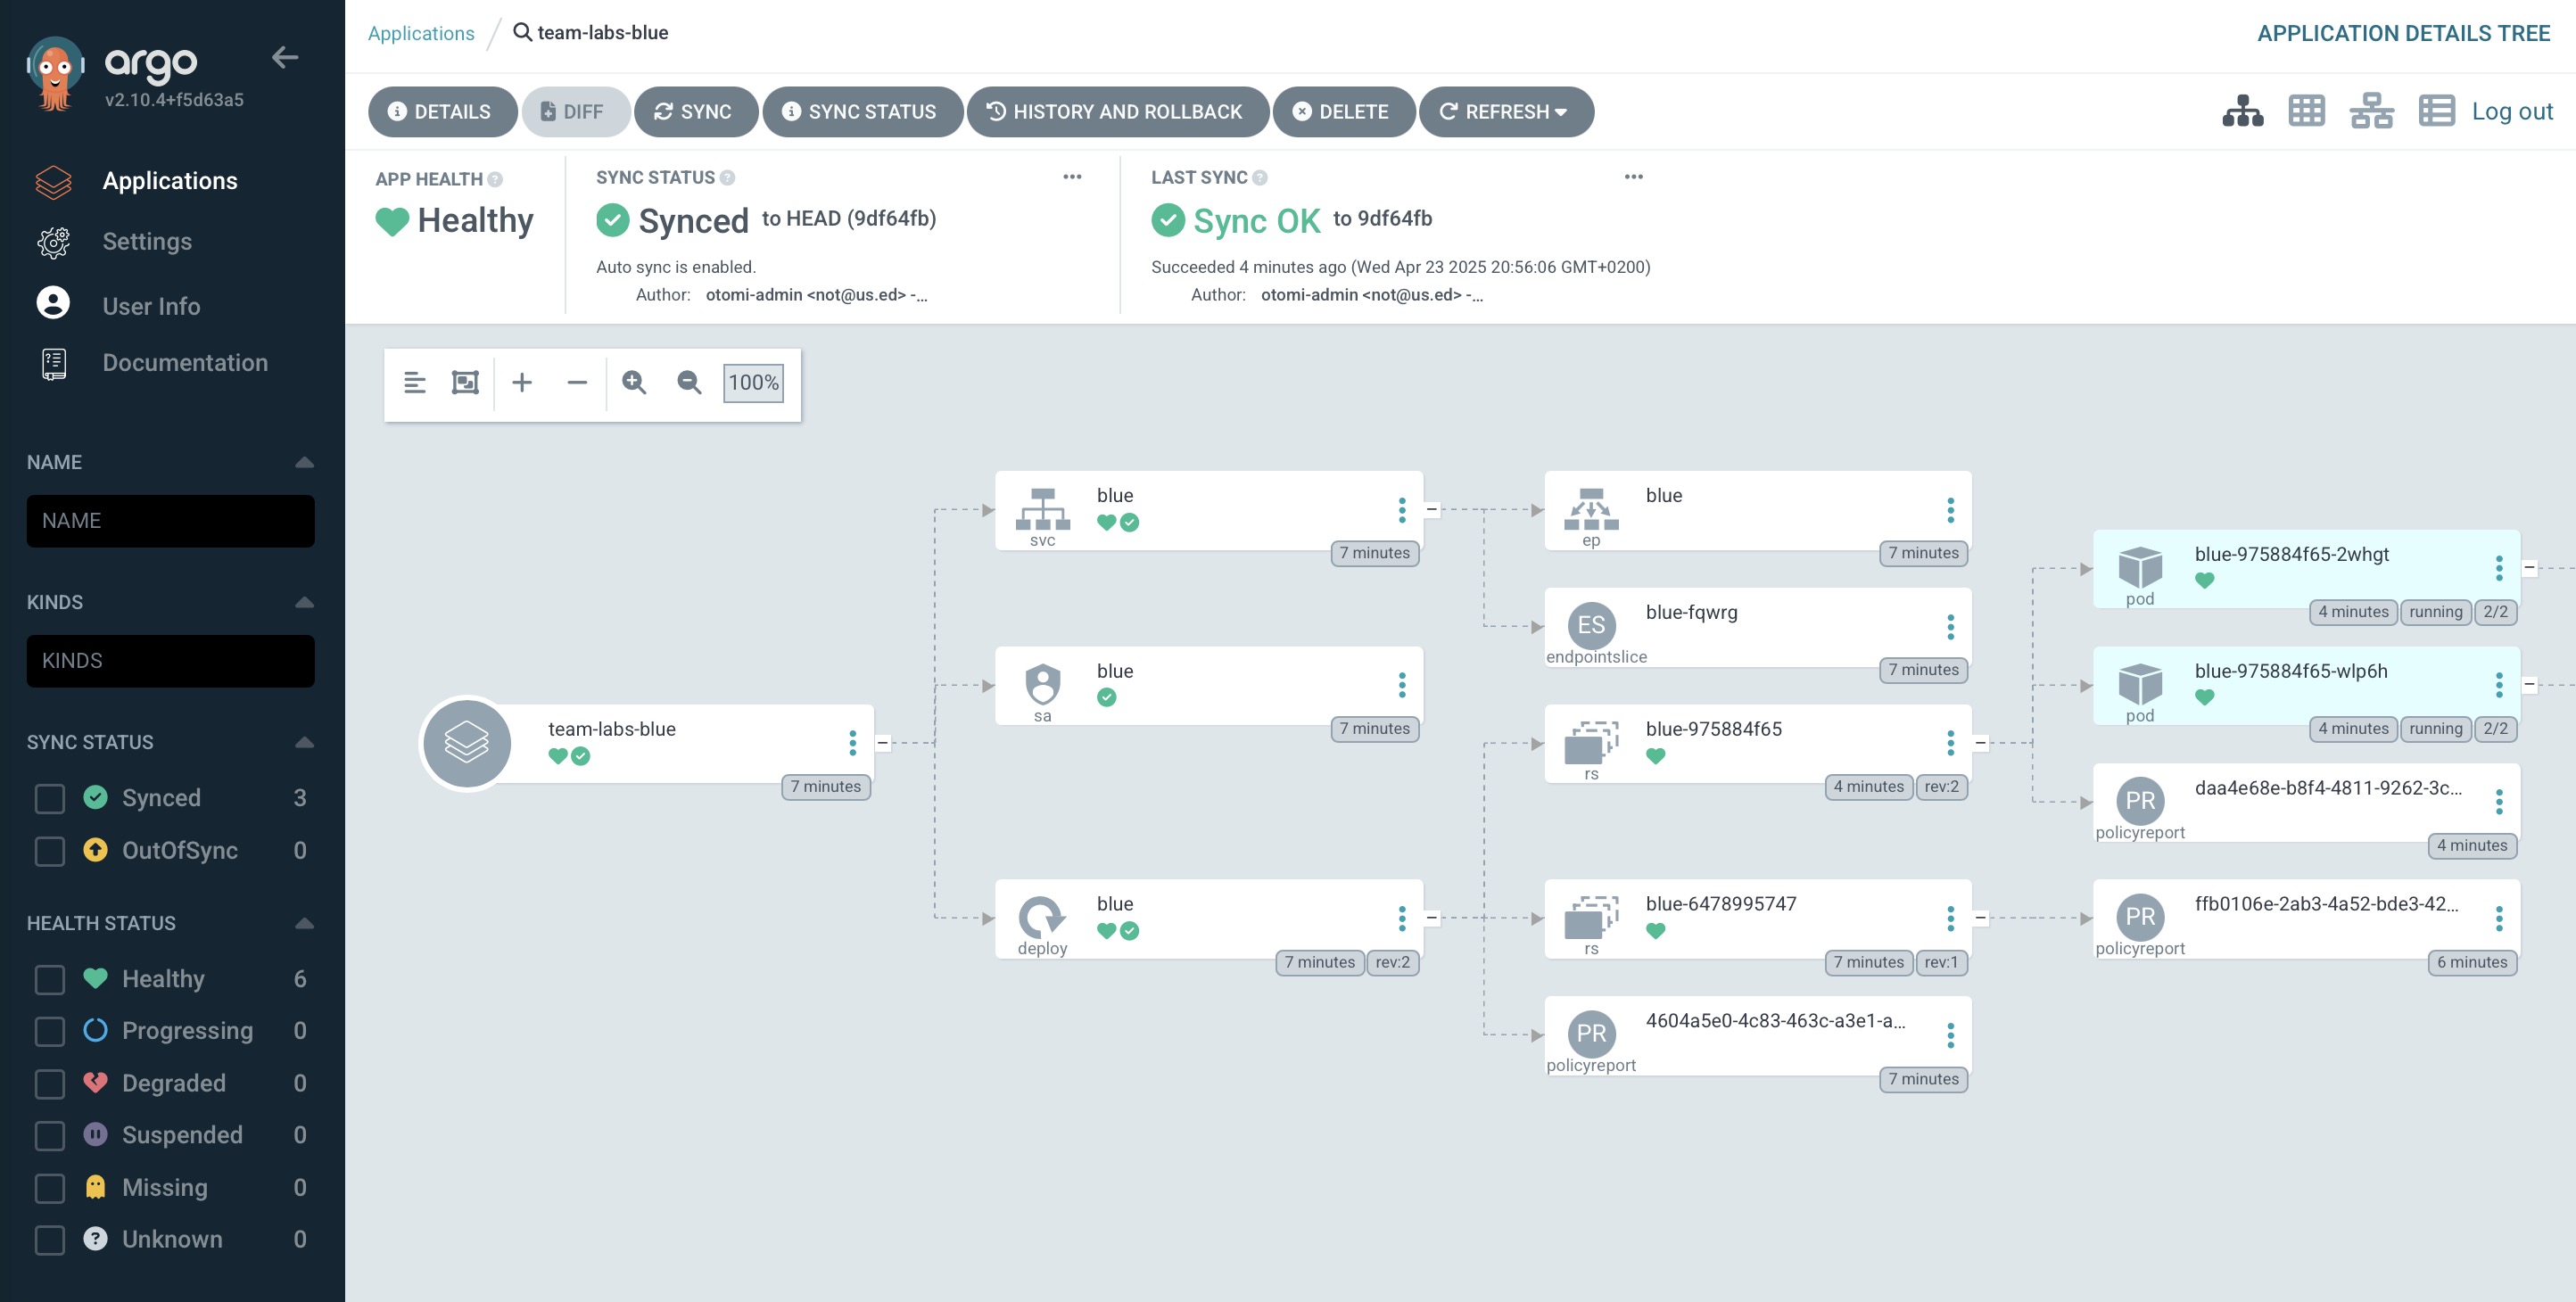Image resolution: width=2576 pixels, height=1302 pixels.
Task: Check the Synced sync status filter
Action: click(50, 798)
